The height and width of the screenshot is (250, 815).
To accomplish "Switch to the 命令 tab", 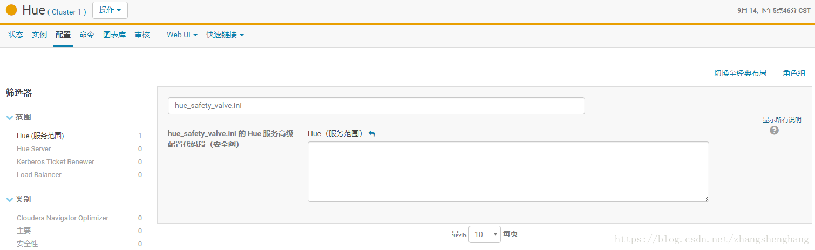I will click(x=87, y=35).
